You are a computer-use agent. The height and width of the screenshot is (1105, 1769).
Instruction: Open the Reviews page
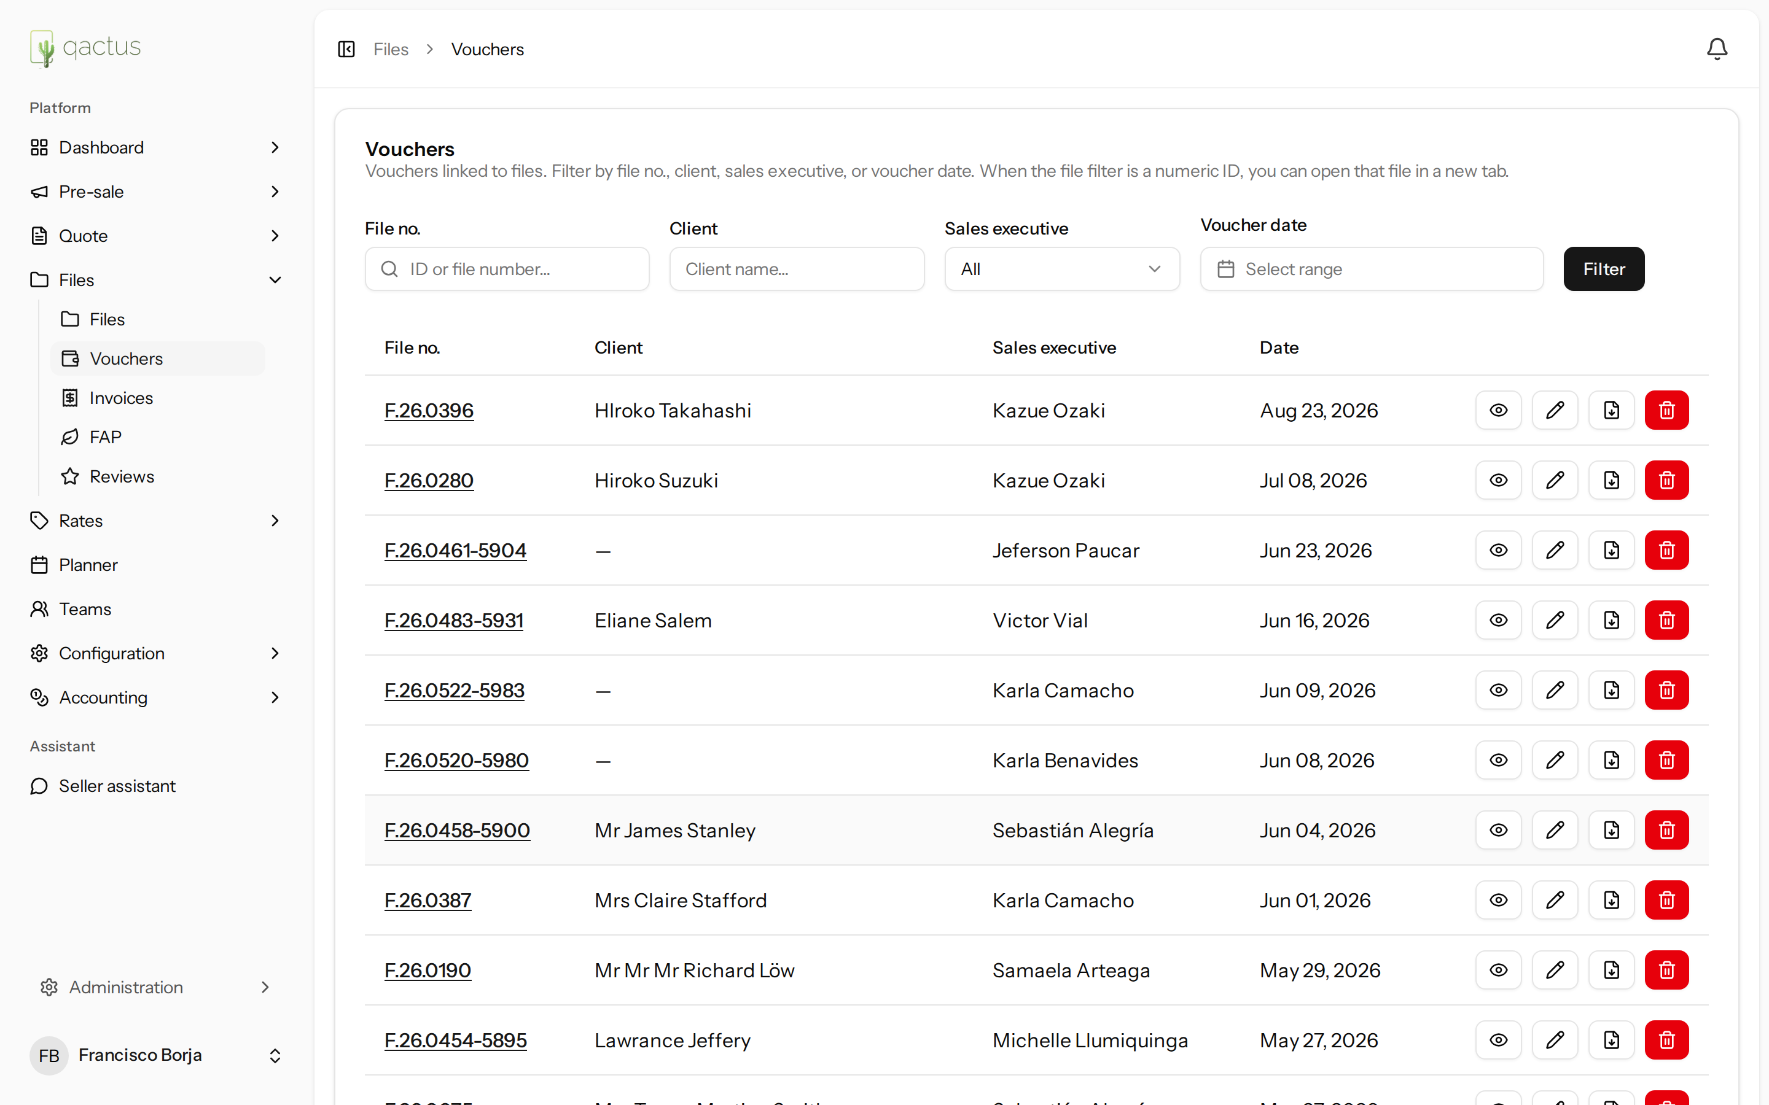point(158,476)
